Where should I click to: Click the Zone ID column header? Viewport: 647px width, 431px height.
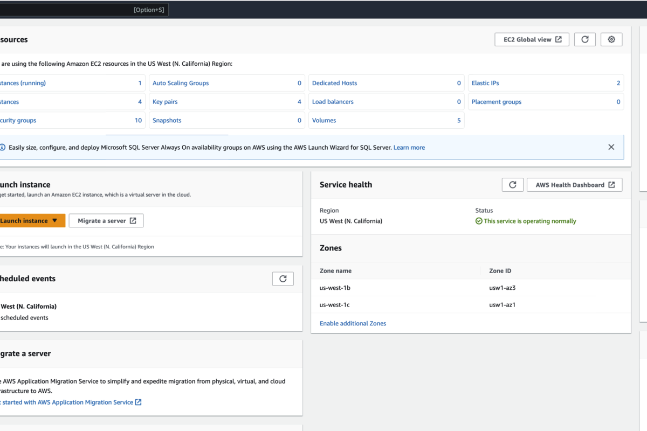tap(500, 271)
